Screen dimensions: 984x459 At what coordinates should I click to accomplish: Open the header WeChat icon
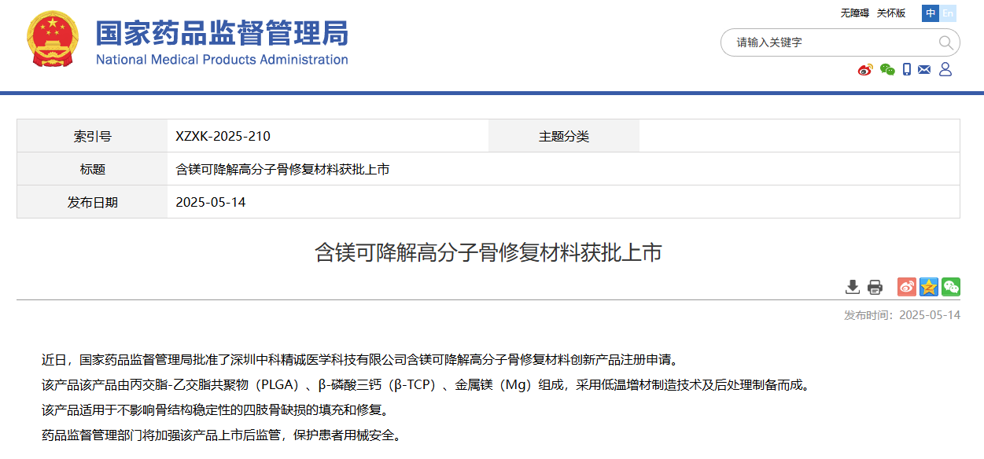(887, 70)
